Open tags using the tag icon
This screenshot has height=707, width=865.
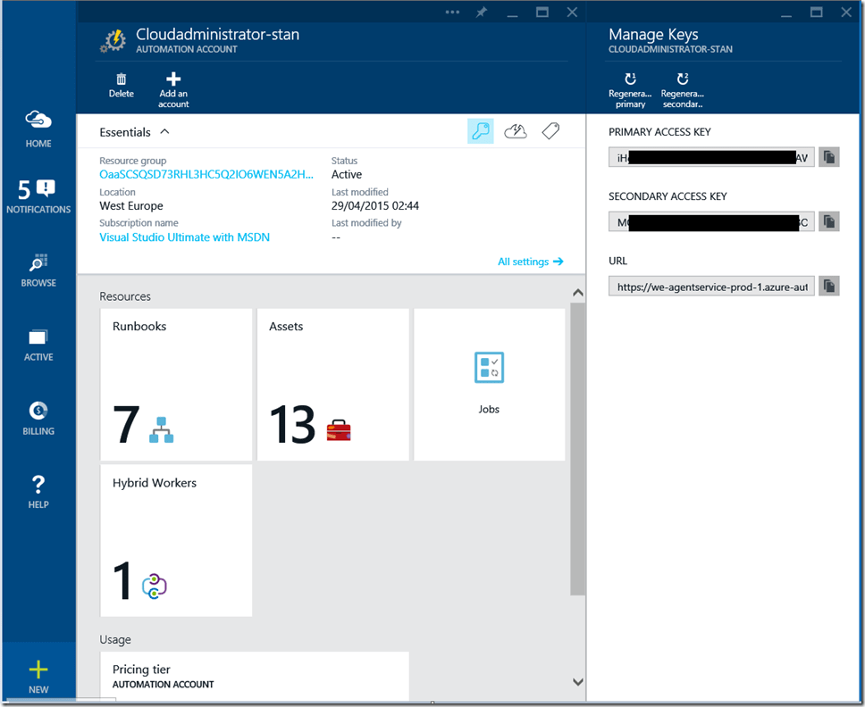[x=550, y=131]
